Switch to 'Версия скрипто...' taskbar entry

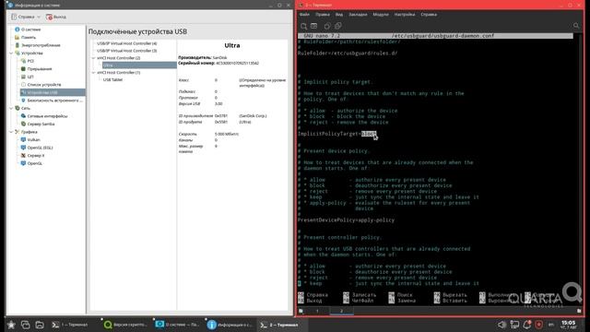click(x=126, y=325)
